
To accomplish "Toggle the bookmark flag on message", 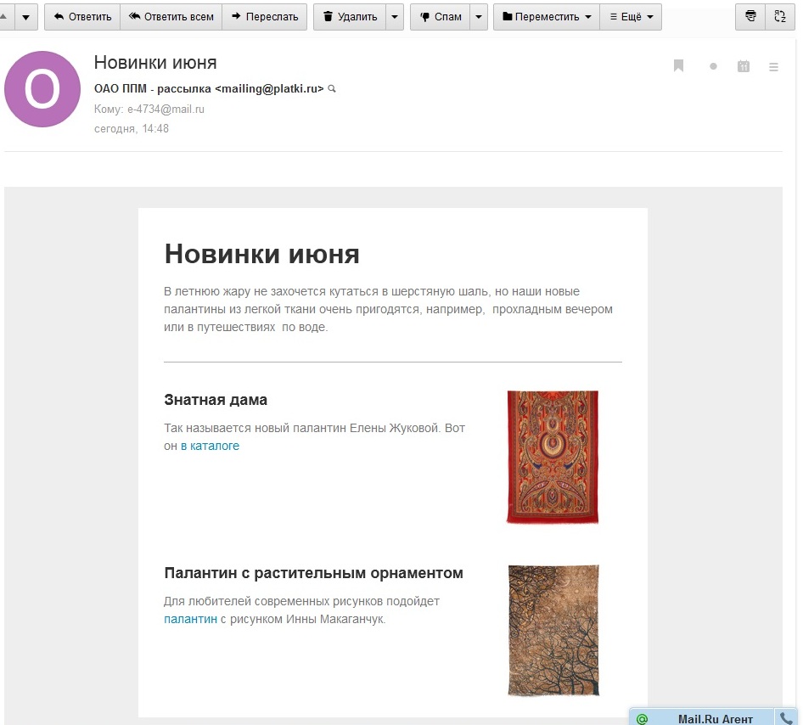I will pyautogui.click(x=679, y=66).
